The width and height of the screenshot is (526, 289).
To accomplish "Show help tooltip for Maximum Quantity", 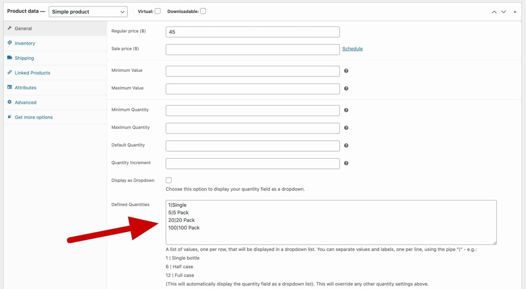I will coord(346,128).
